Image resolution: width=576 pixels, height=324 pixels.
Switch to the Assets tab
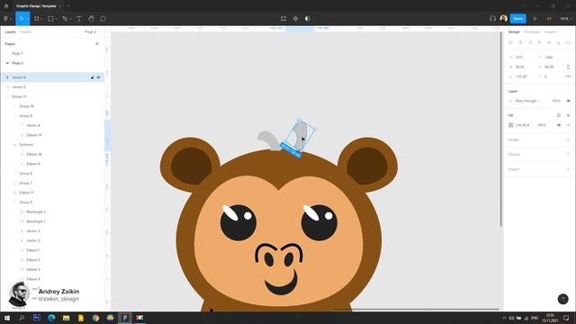coord(26,32)
